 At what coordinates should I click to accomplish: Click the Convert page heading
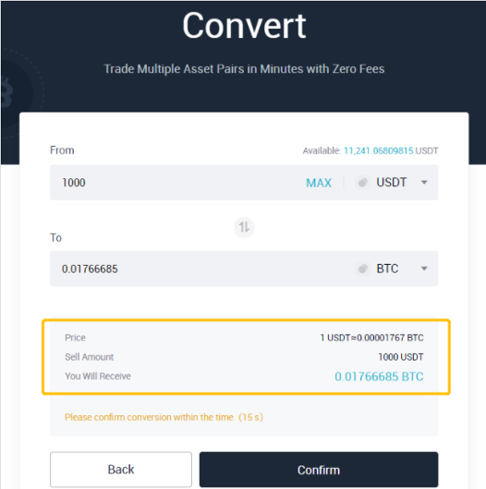tap(244, 26)
